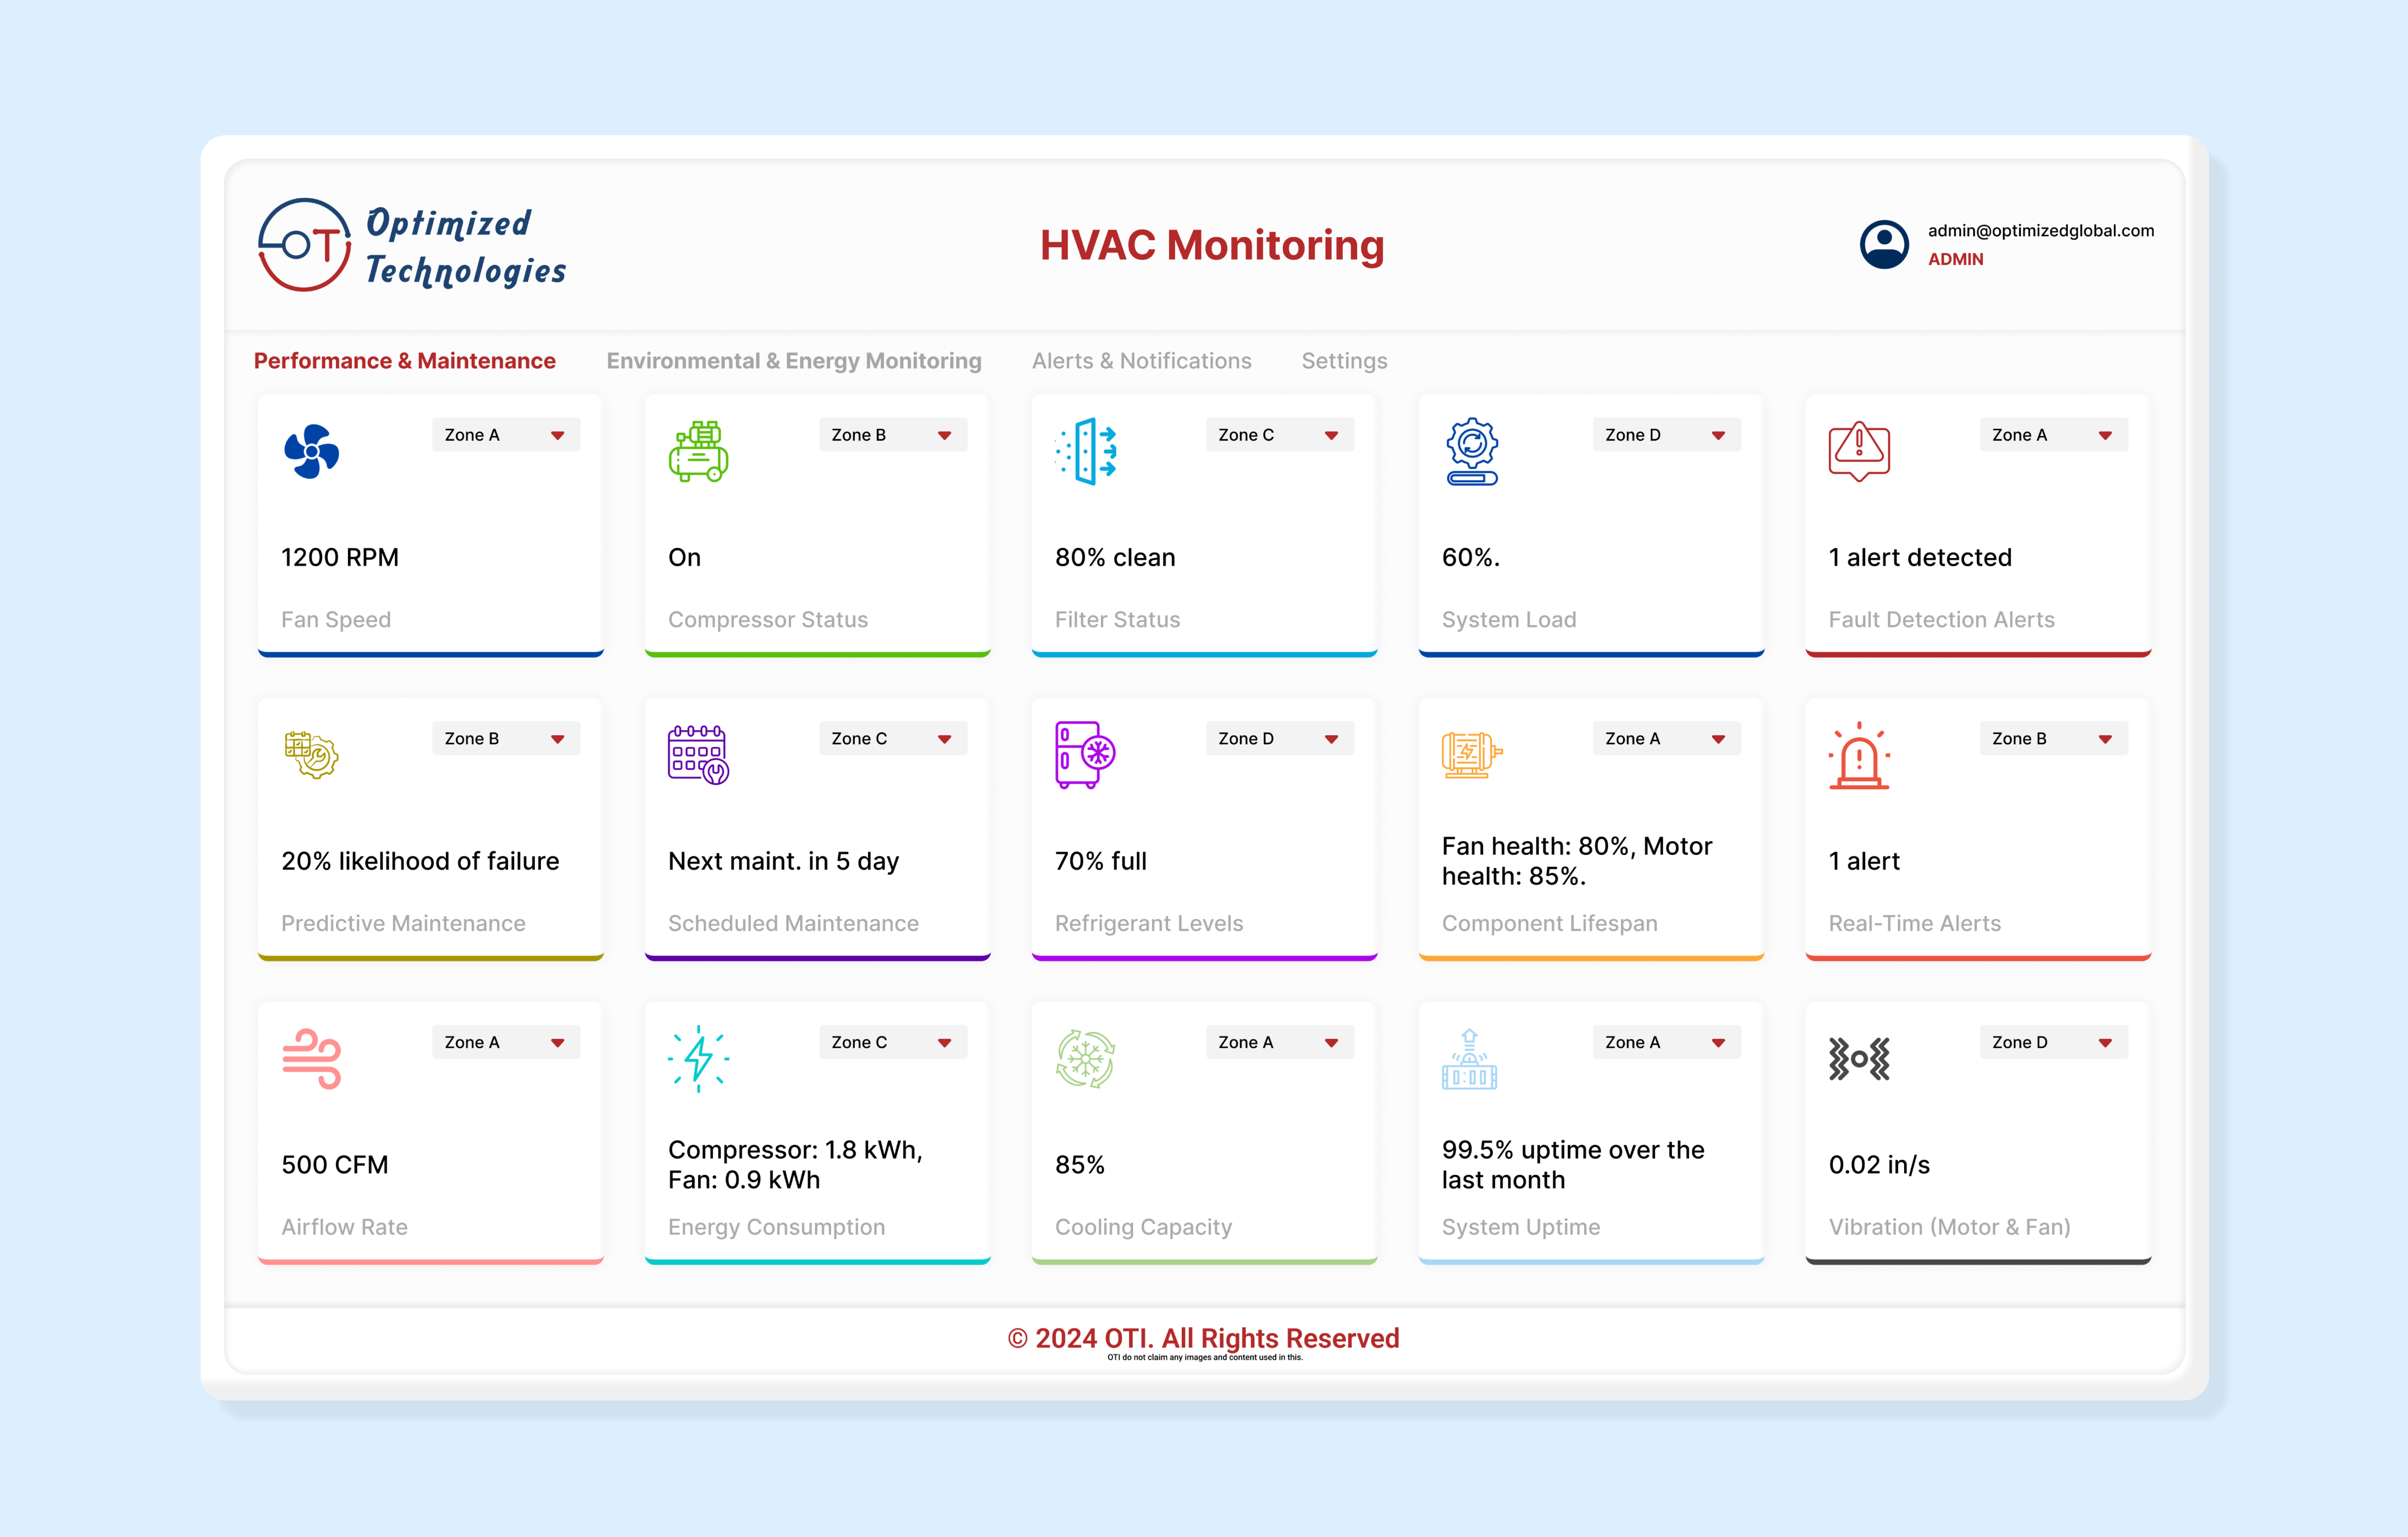Click the Vibration motor and fan icon
Image resolution: width=2408 pixels, height=1537 pixels.
1859,1059
